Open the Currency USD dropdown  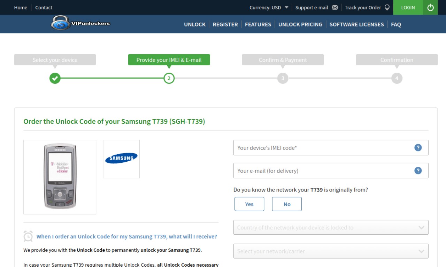tap(269, 7)
